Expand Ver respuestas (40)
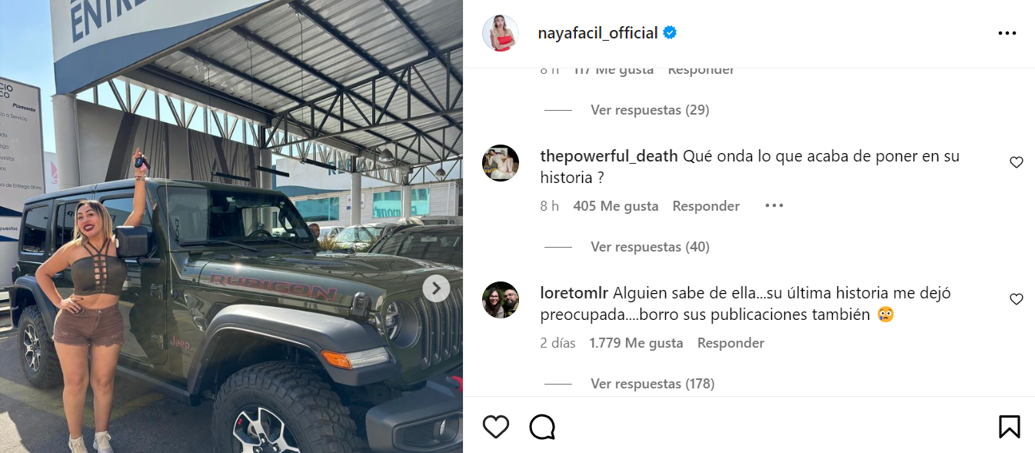This screenshot has height=453, width=1035. point(650,247)
